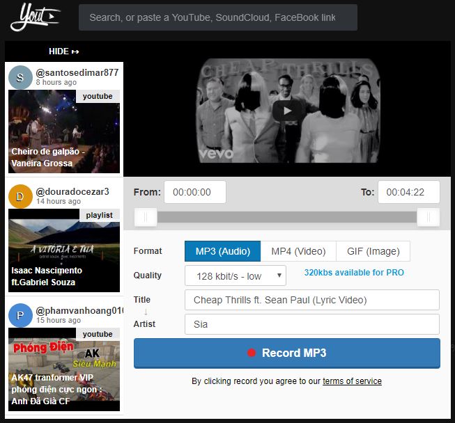Click the "15 hours ago" timestamp
The width and height of the screenshot is (455, 423).
(x=59, y=320)
